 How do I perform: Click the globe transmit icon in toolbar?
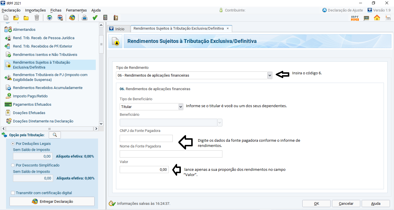(x=72, y=18)
